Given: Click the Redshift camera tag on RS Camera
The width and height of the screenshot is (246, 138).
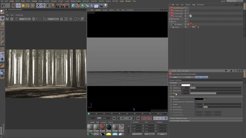Looking at the screenshot, I should (191, 24).
